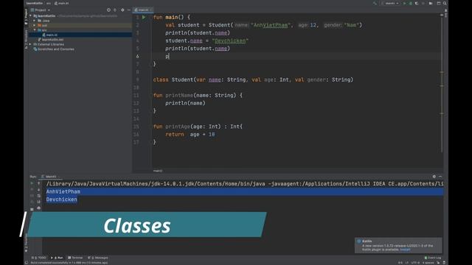Run main with the gutter play icon
The image size is (472, 265).
pos(144,18)
